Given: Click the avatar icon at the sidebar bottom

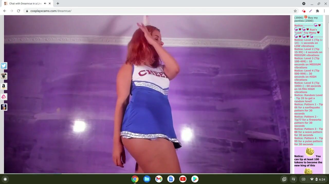Looking at the screenshot, I should (4, 107).
